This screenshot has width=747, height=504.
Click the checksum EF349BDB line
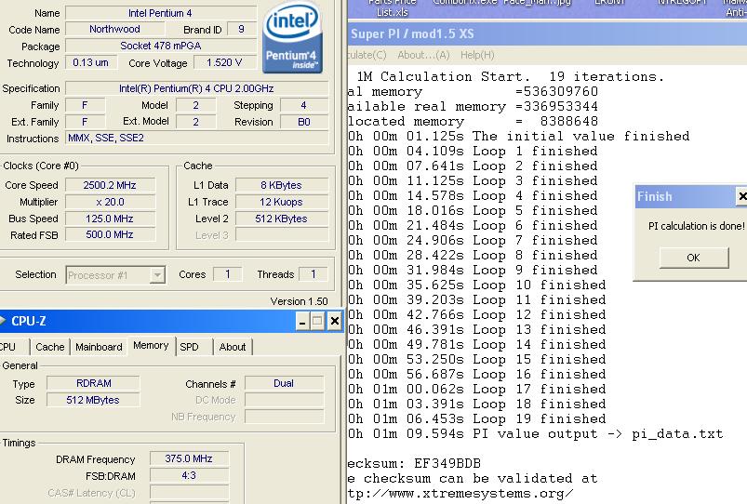point(414,463)
